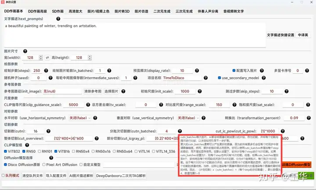
Task: Show help for tv_scale parameter
Action: click(161, 104)
